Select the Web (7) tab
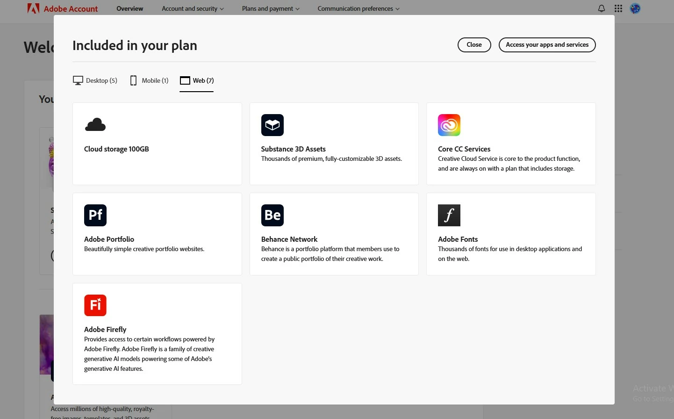Screen dimensions: 674x419 pos(197,80)
